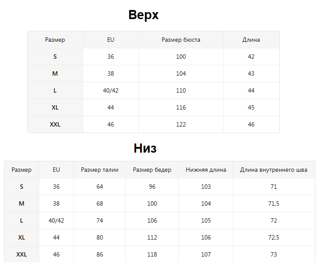Image resolution: width=318 pixels, height=270 pixels.
Task: Select waist size value 64
Action: point(100,187)
